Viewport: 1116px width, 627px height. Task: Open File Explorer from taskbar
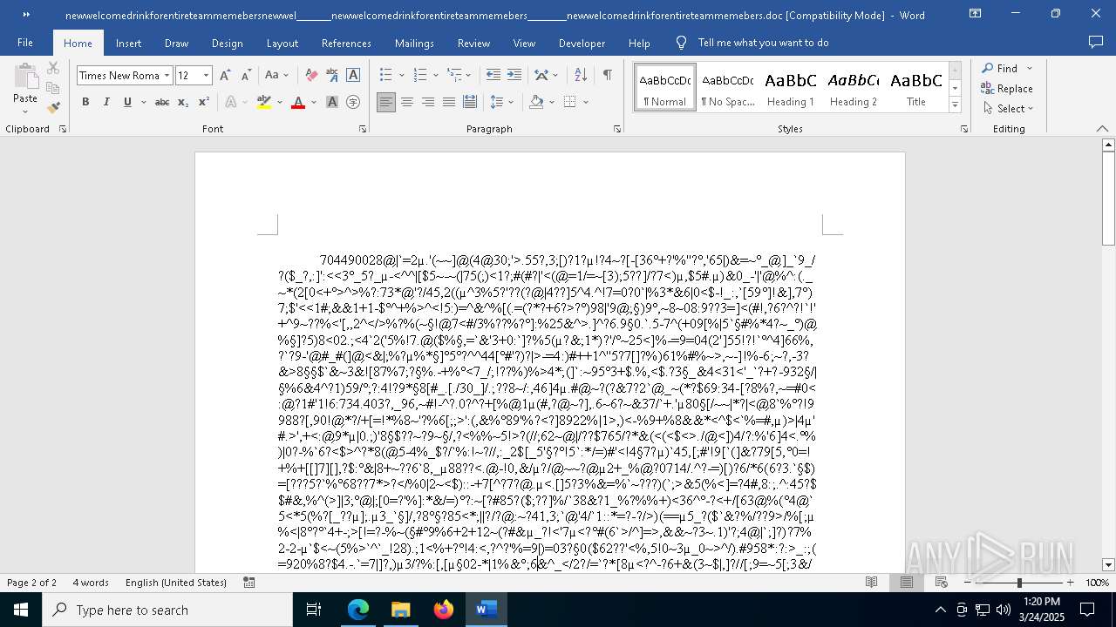click(400, 610)
